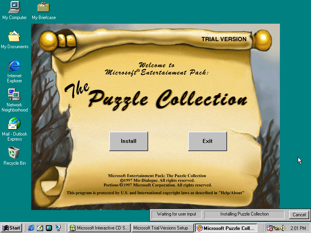Launch Internet Explorer from Quick Launch

[31, 228]
